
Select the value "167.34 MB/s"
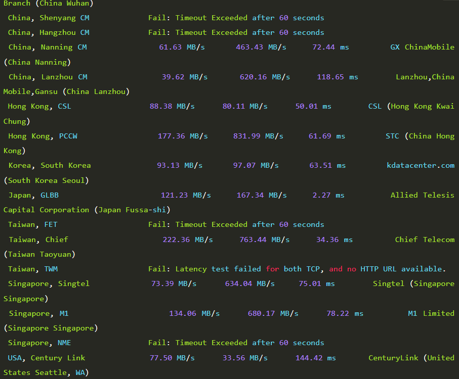262,195
